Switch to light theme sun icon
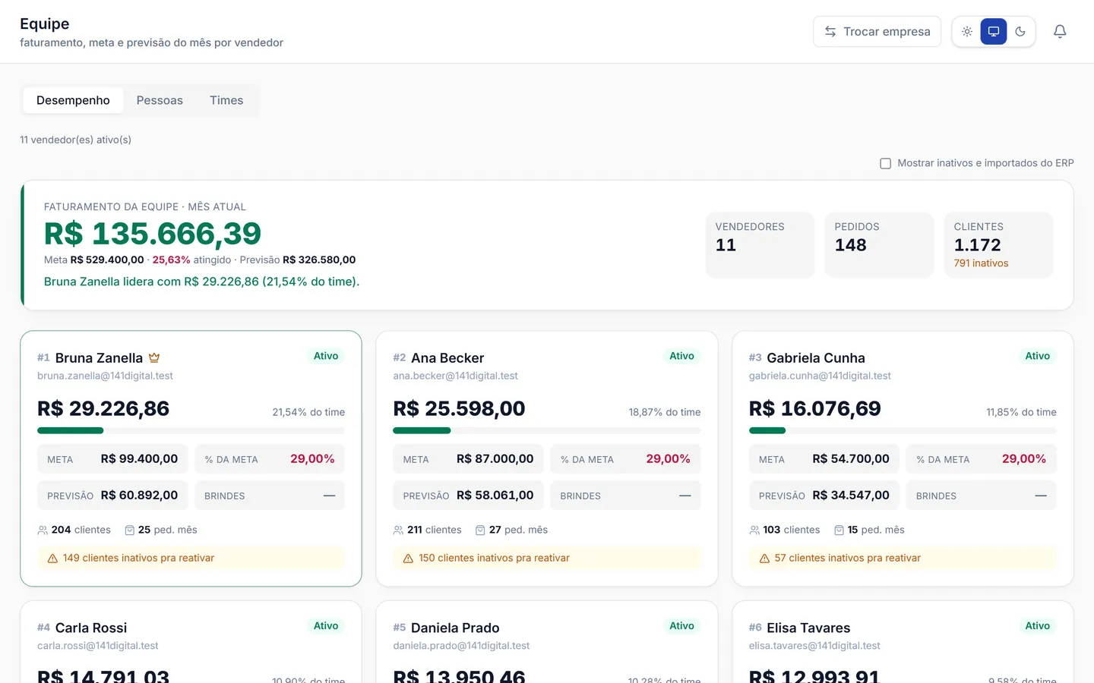This screenshot has height=683, width=1094. 967,31
